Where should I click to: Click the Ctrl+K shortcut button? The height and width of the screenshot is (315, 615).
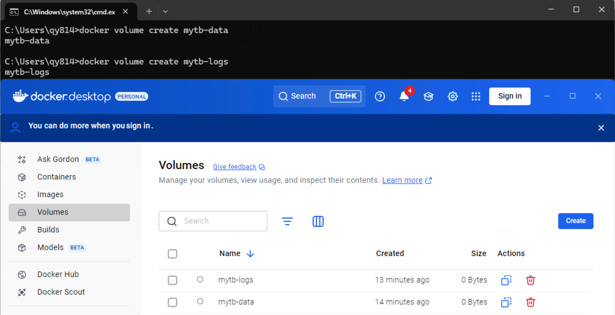click(345, 96)
